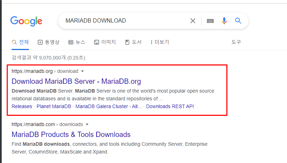Image resolution: width=287 pixels, height=163 pixels.
Task: Start voice search with the microphone icon
Action: (x=224, y=21)
